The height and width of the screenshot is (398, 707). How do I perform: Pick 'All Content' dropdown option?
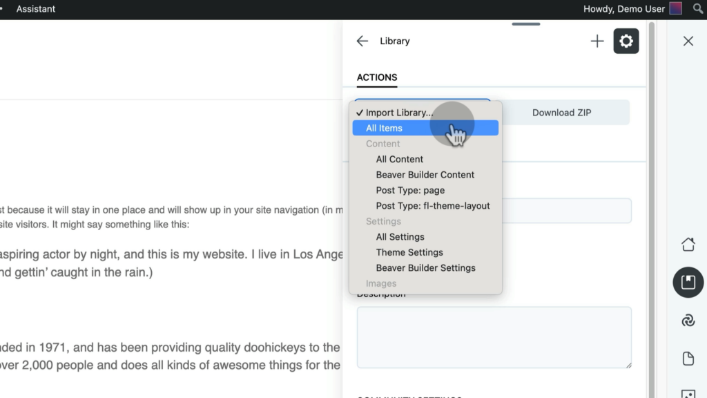point(400,159)
